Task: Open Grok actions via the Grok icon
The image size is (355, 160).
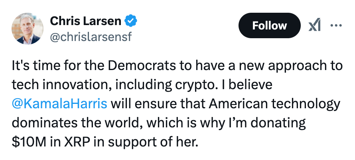Action: coord(315,25)
